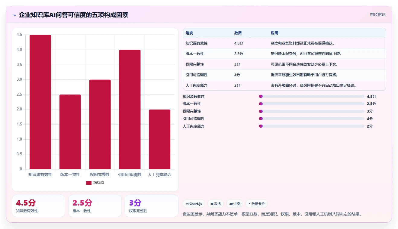Click the 4.5 y-axis tick label
The width and height of the screenshot is (398, 229).
pyautogui.click(x=19, y=35)
